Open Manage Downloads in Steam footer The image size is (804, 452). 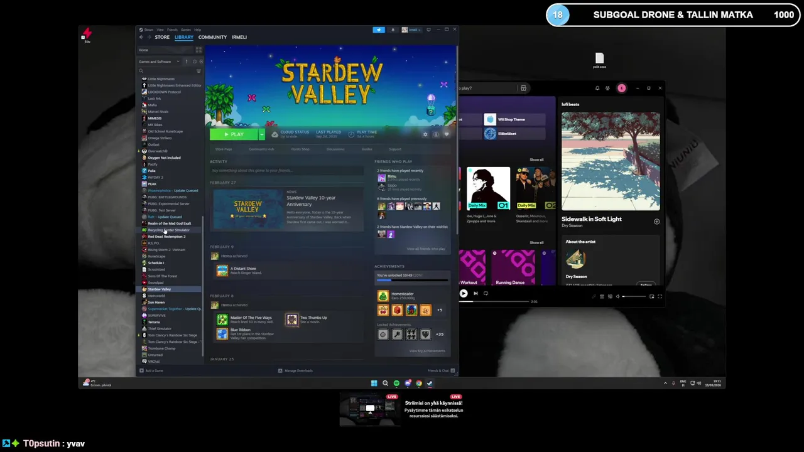point(295,370)
